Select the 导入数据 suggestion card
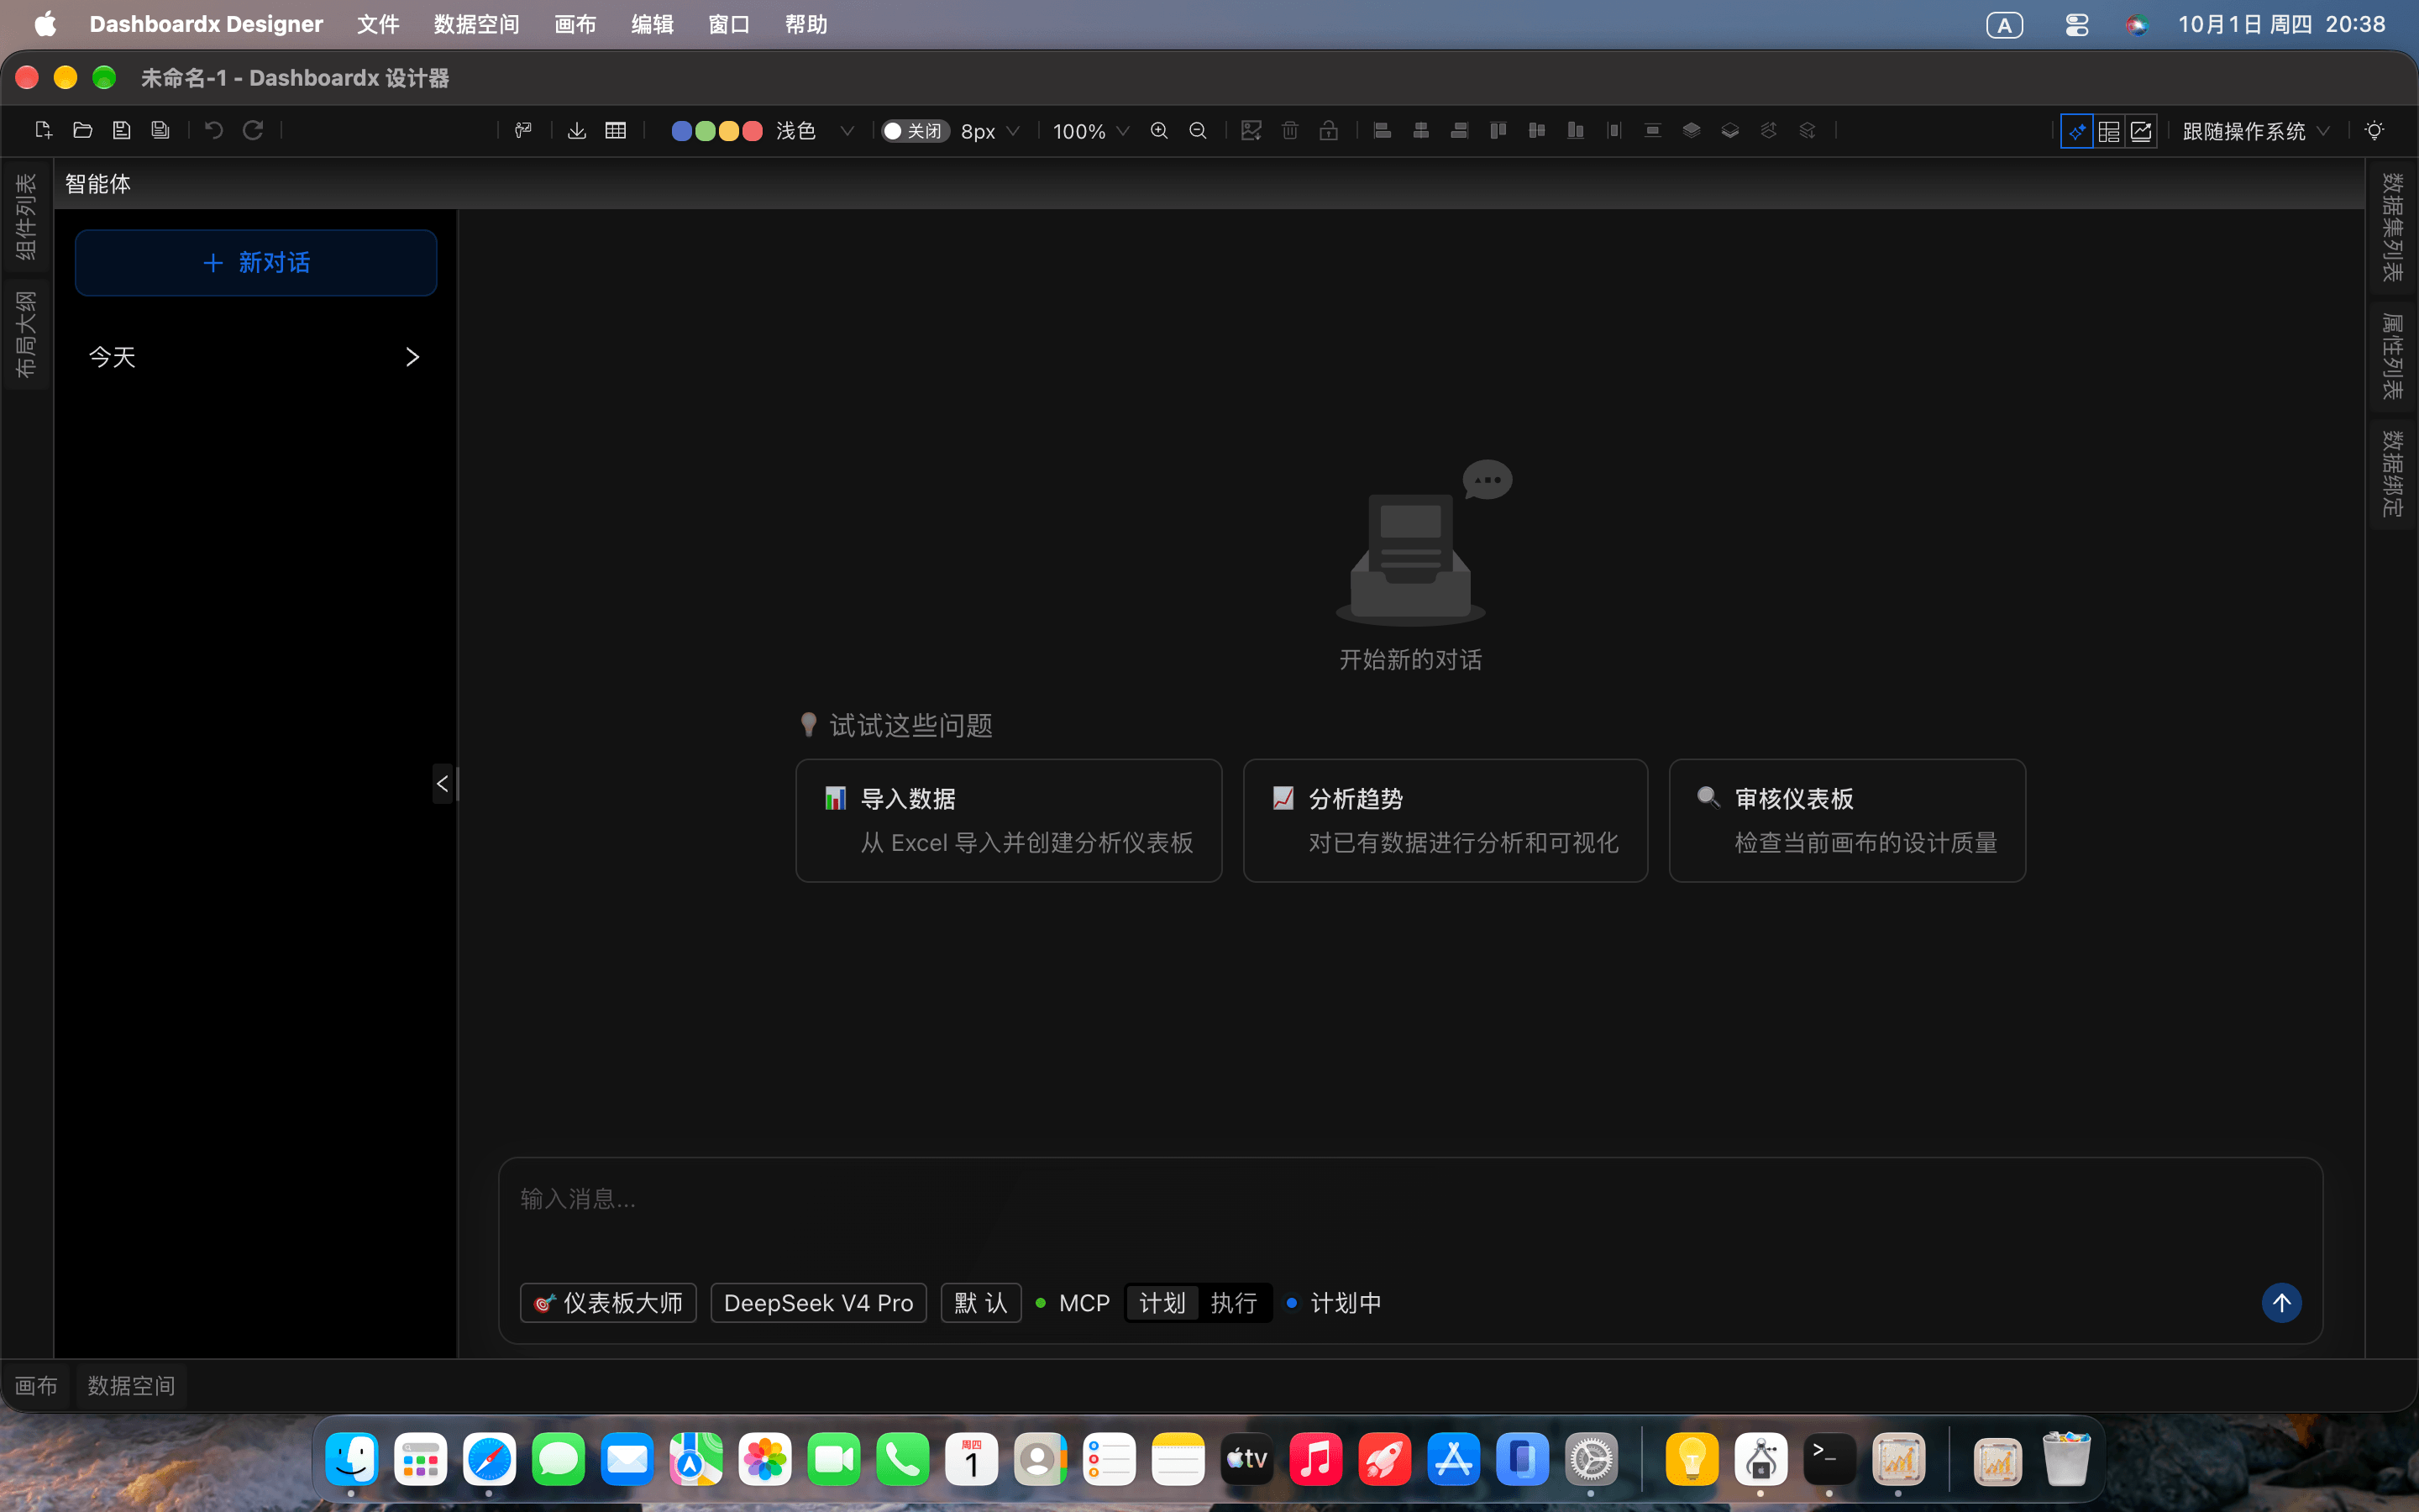The height and width of the screenshot is (1512, 2419). point(1009,820)
